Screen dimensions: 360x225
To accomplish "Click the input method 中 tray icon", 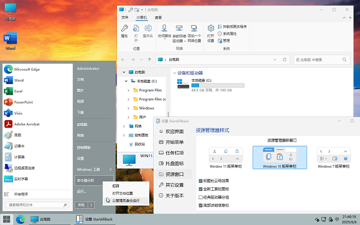I will (337, 219).
